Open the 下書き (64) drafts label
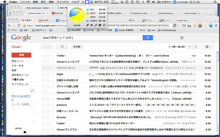Viewport: 220px width, 137px height. [x=18, y=80]
